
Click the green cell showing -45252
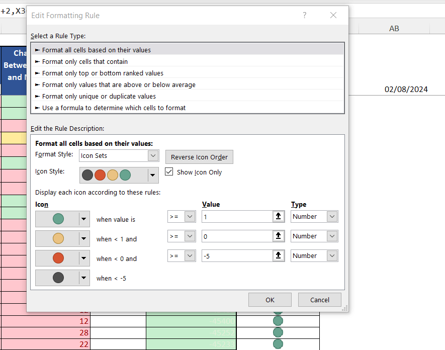(191, 333)
